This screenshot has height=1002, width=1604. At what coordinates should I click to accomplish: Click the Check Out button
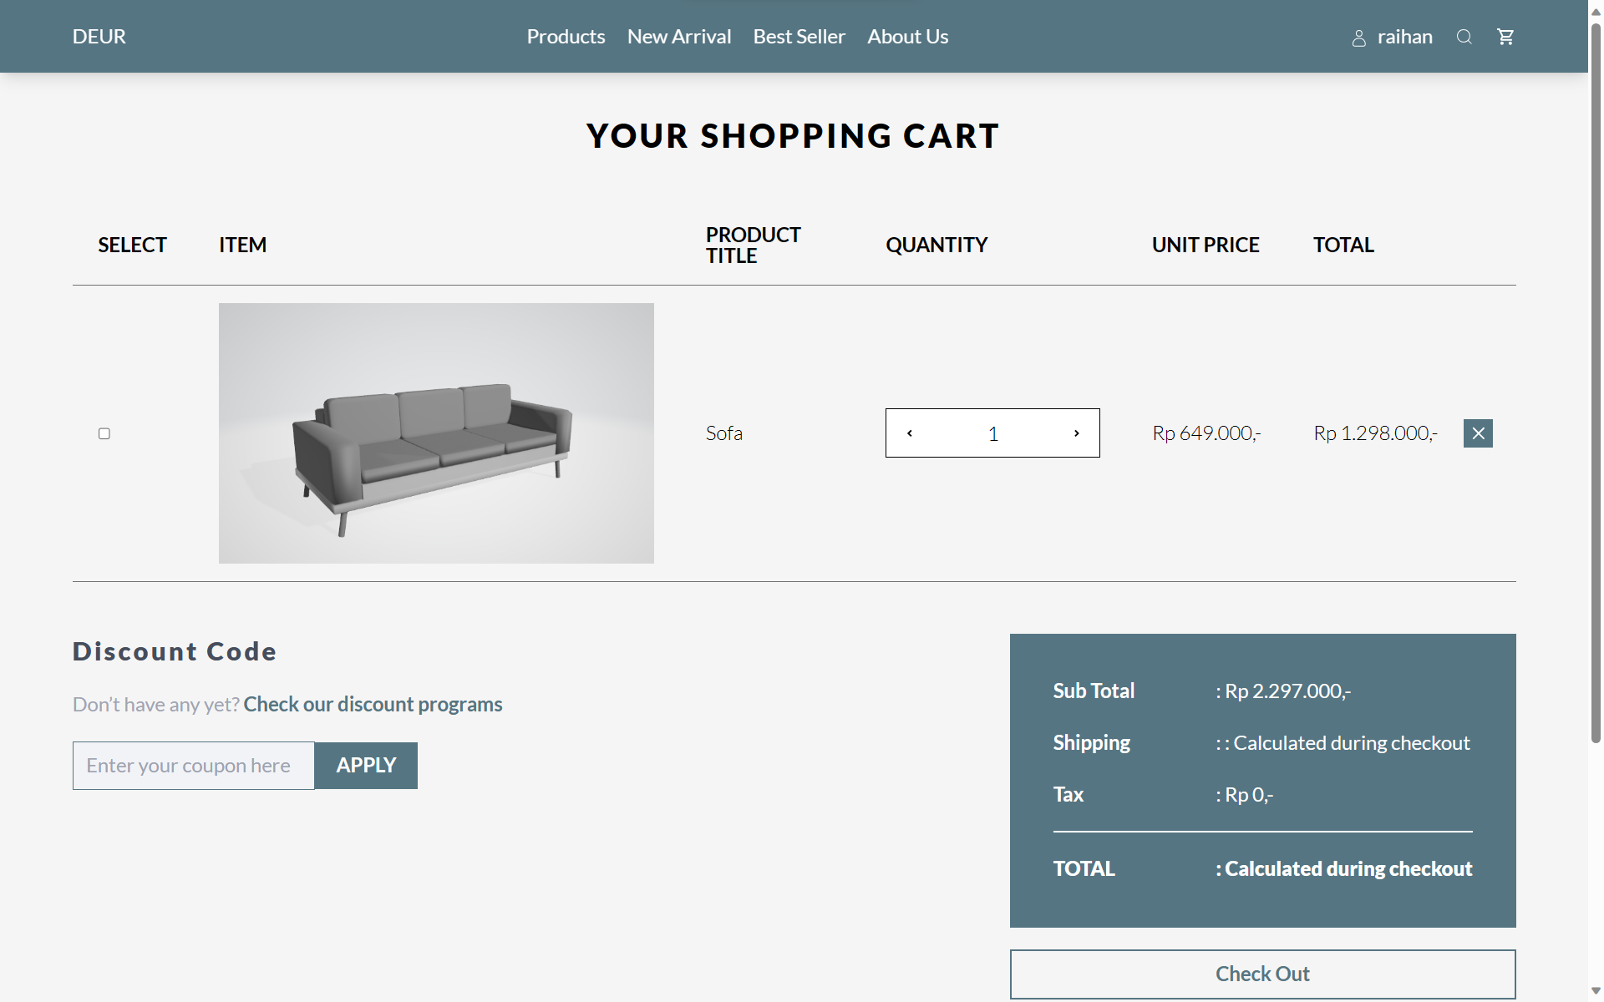pos(1262,974)
